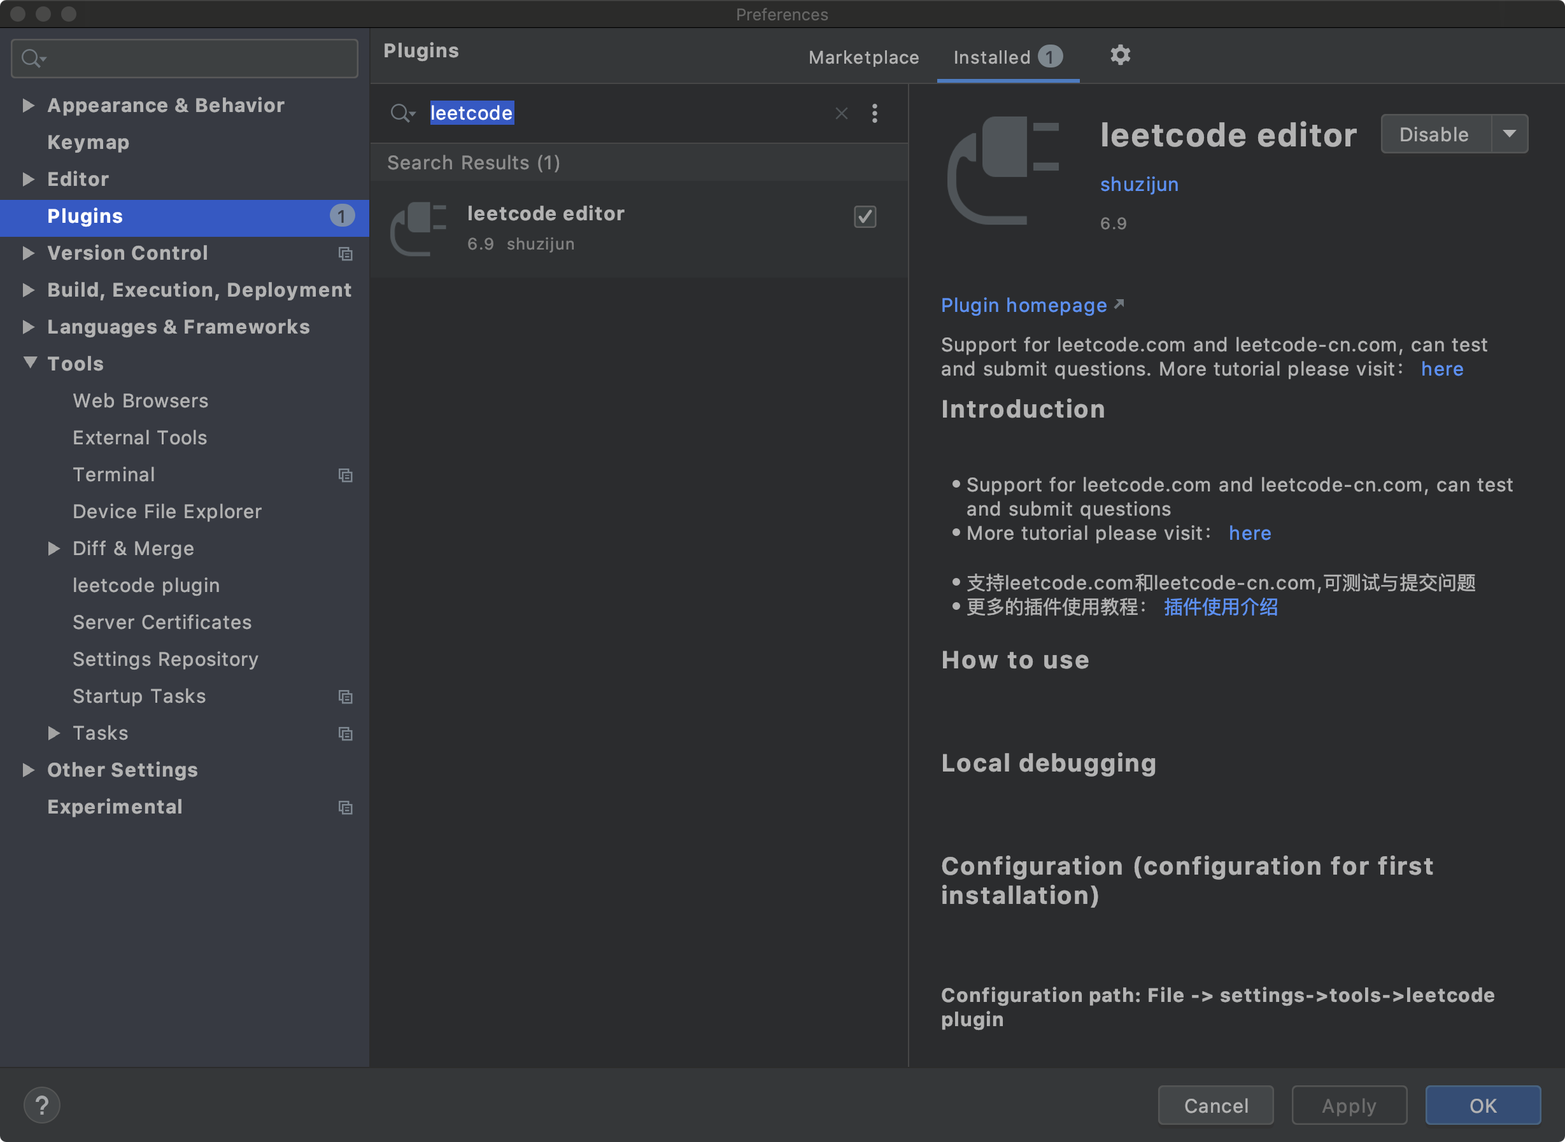Screen dimensions: 1565x1142
Task: Open the Disable button dropdown arrow
Action: [x=1509, y=134]
